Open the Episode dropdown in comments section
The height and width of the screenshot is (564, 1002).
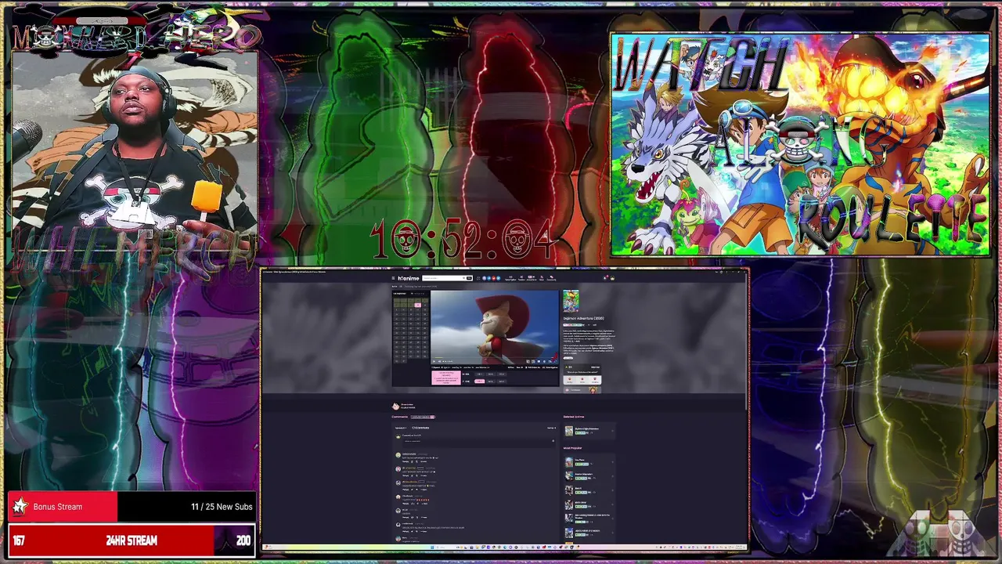401,428
